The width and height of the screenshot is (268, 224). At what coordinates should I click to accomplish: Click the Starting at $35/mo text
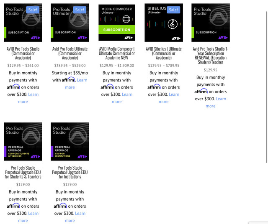(70, 73)
